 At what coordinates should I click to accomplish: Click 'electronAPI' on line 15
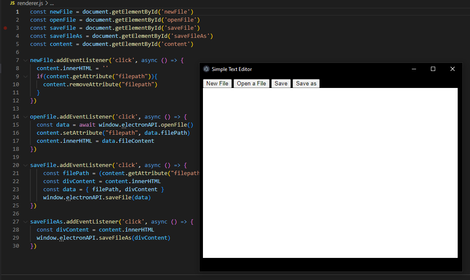pos(140,125)
